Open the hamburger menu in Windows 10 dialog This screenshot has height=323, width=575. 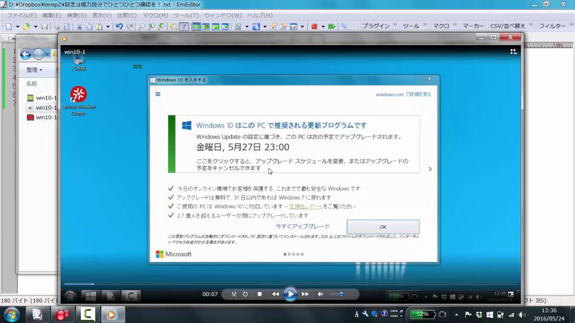pos(158,94)
